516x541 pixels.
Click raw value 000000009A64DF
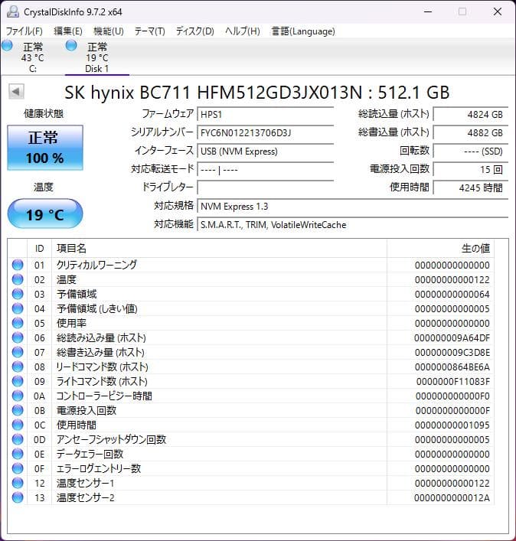pyautogui.click(x=452, y=337)
